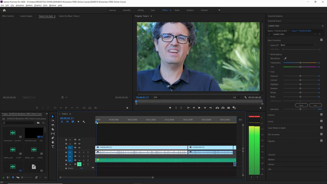Select the Type tool
This screenshot has width=327, height=184.
pyautogui.click(x=53, y=147)
